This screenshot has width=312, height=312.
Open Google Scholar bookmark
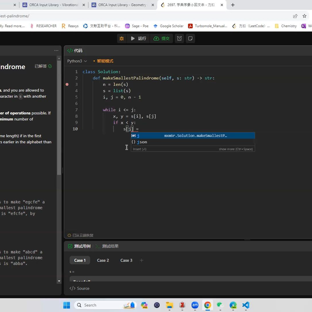pos(168,25)
